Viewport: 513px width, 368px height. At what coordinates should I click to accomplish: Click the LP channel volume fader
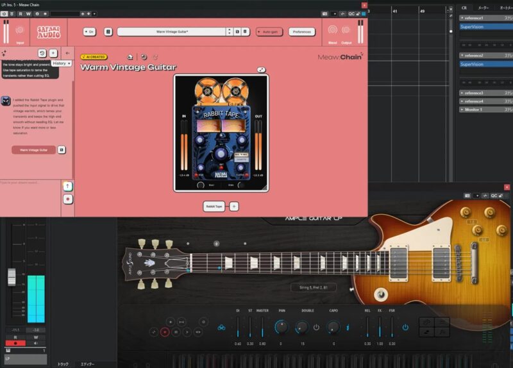(12, 277)
